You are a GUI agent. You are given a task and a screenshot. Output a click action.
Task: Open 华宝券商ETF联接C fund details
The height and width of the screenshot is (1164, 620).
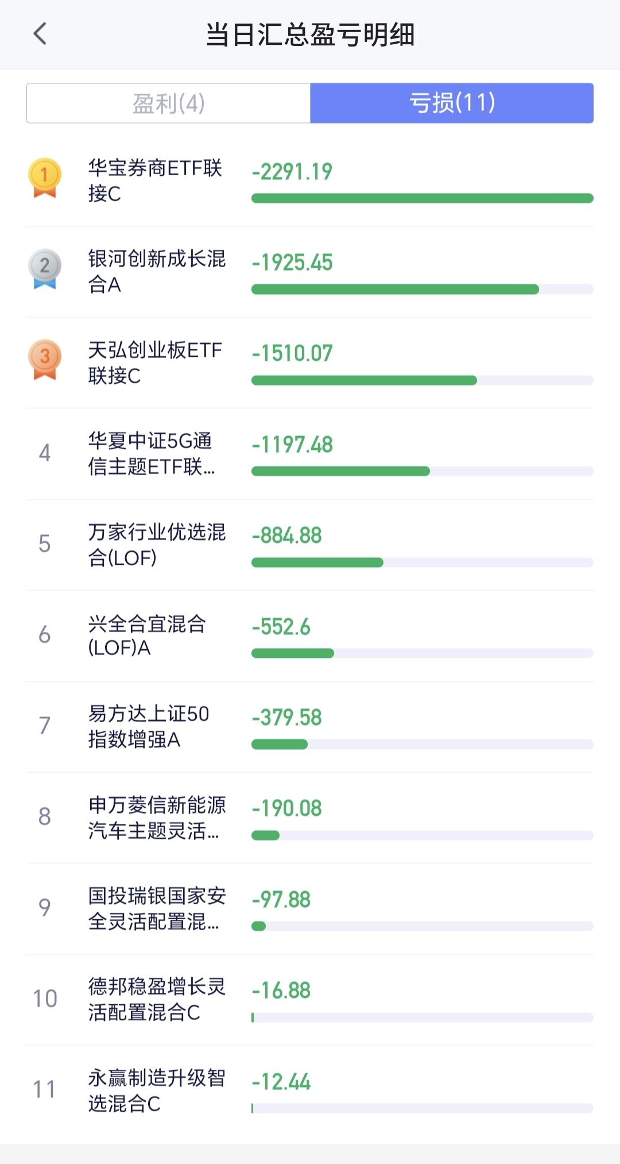(x=155, y=180)
